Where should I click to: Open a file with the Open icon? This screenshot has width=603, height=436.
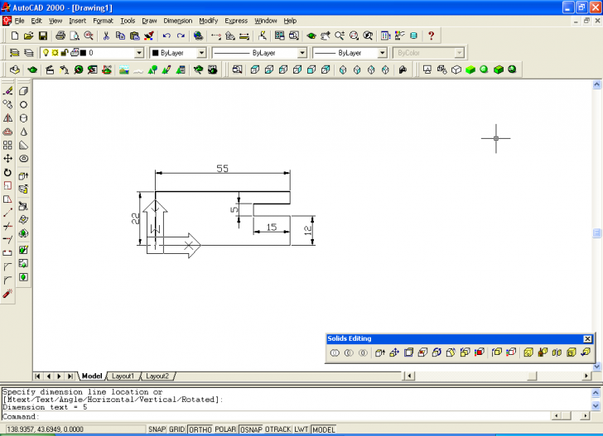28,36
